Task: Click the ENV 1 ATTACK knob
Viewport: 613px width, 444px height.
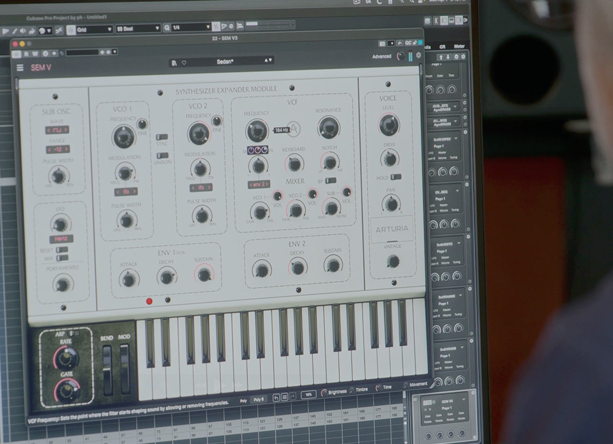Action: (x=129, y=279)
